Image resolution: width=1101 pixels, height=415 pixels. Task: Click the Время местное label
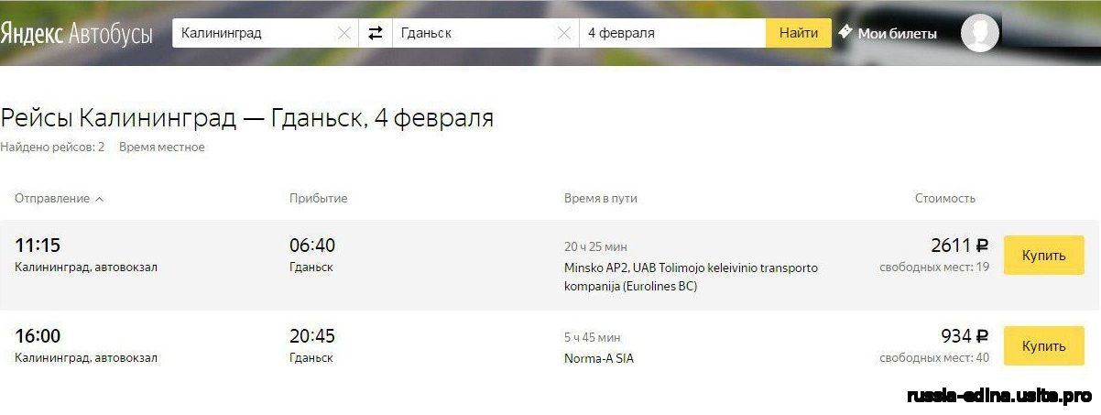162,147
